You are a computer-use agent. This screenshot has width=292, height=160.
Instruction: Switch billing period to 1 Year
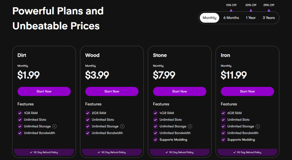tap(251, 18)
